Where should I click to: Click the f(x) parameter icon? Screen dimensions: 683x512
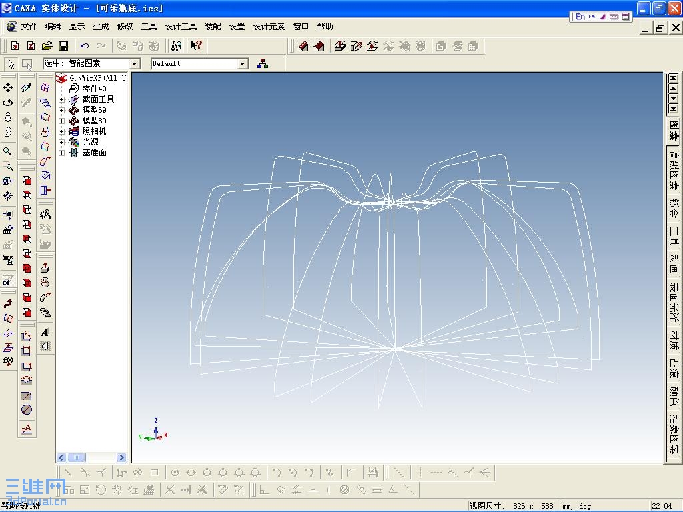coord(8,362)
